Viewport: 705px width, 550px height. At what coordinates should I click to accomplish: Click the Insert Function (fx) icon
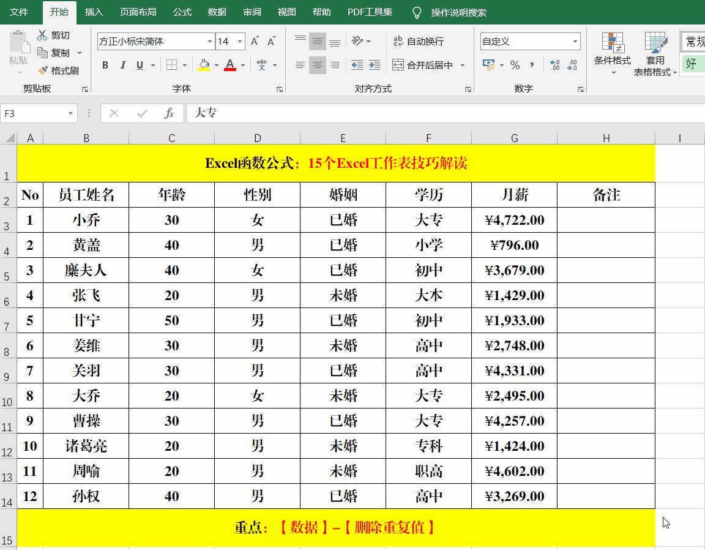point(170,113)
